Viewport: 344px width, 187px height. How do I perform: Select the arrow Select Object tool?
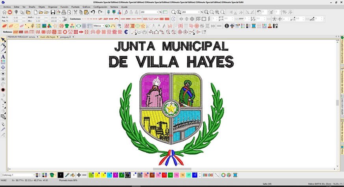3,40
